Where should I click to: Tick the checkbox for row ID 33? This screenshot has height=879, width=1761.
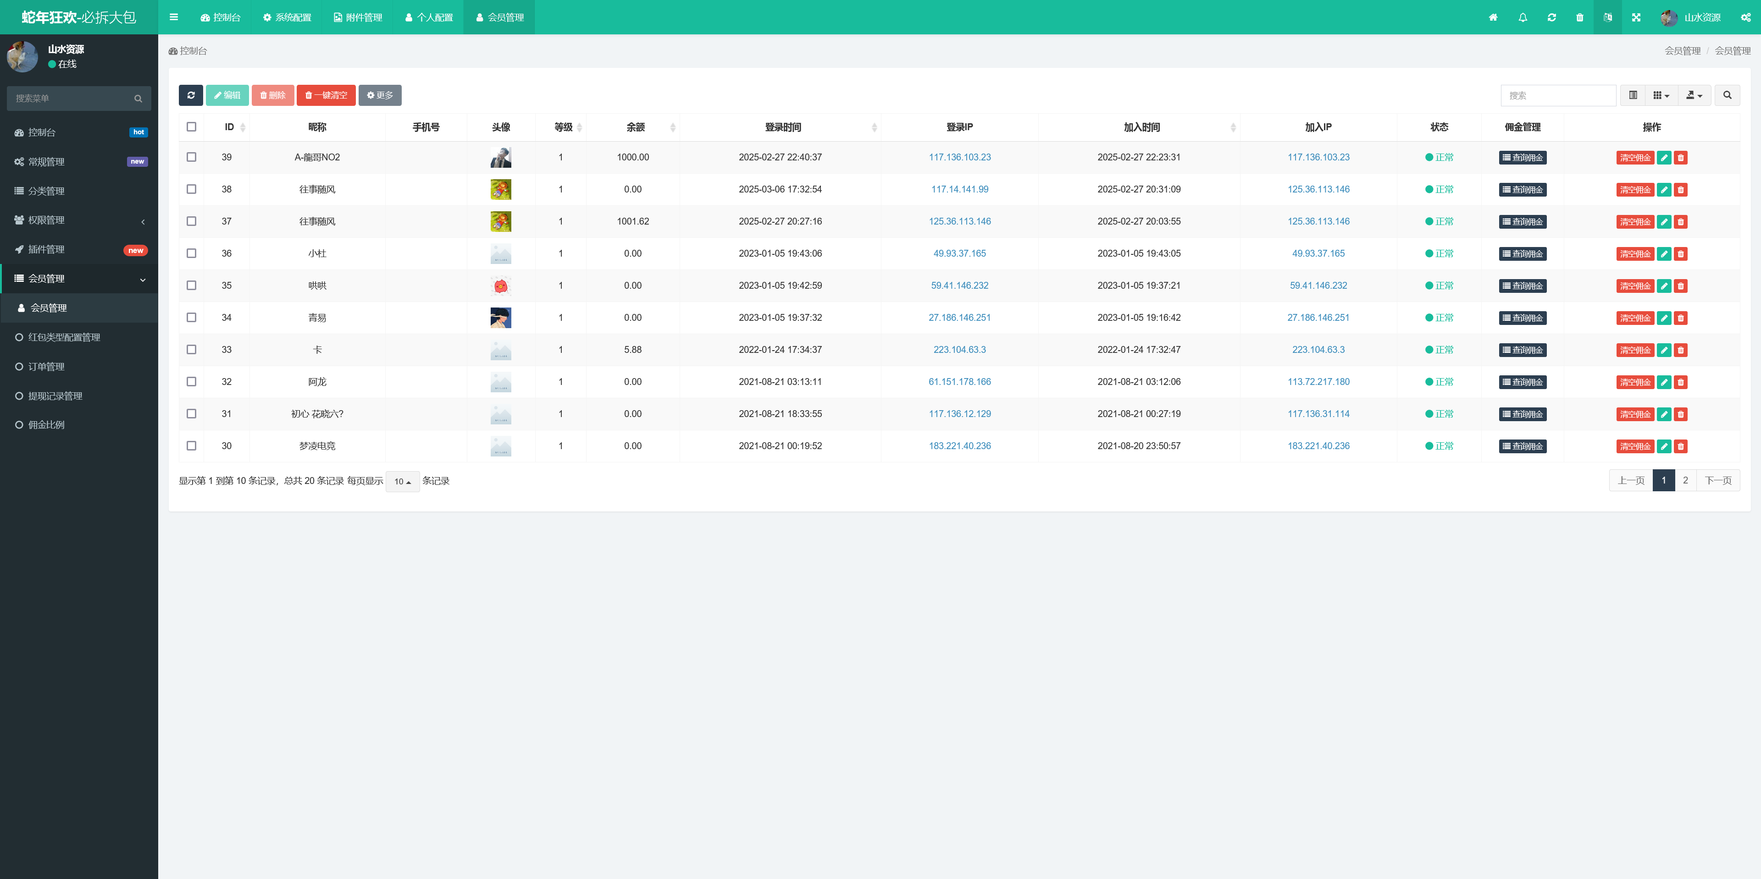coord(191,350)
